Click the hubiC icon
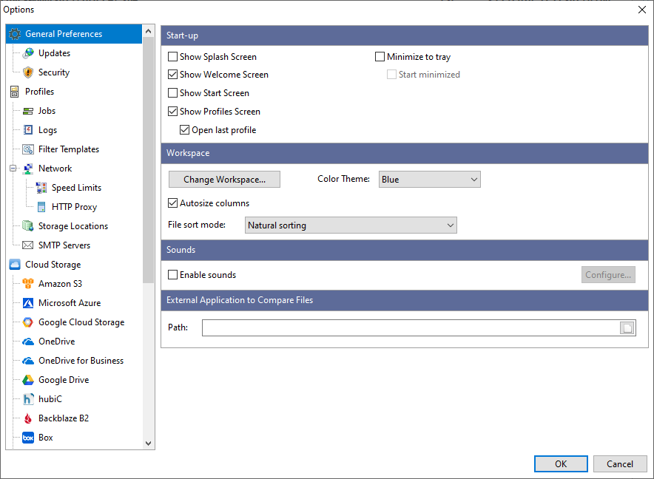Viewport: 654px width, 479px height. tap(28, 399)
